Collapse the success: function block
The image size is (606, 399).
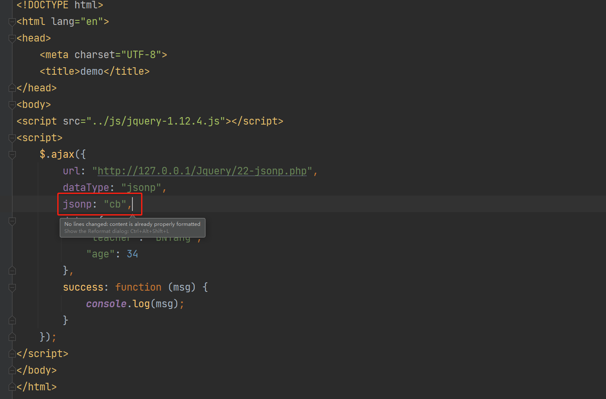12,288
